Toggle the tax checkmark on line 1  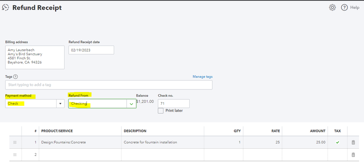point(337,143)
